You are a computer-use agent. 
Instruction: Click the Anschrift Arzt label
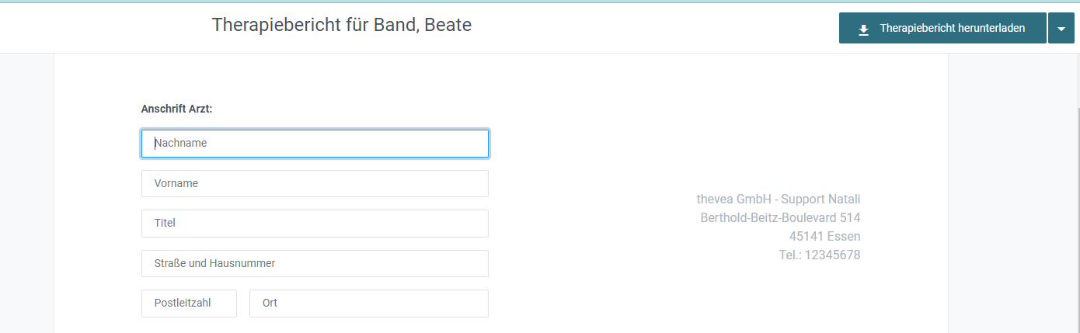coord(176,109)
